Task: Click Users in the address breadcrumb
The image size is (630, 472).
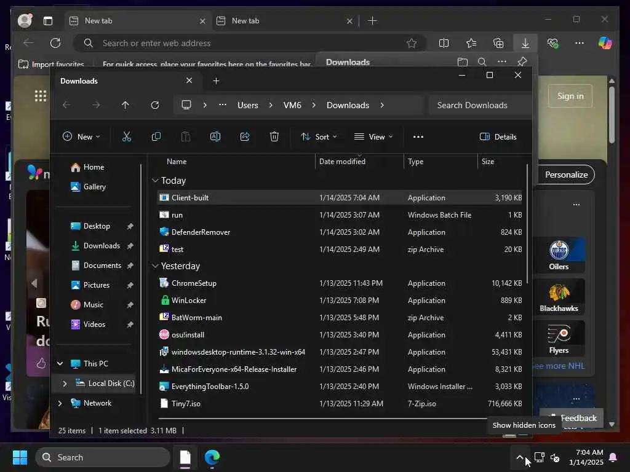Action: 247,105
